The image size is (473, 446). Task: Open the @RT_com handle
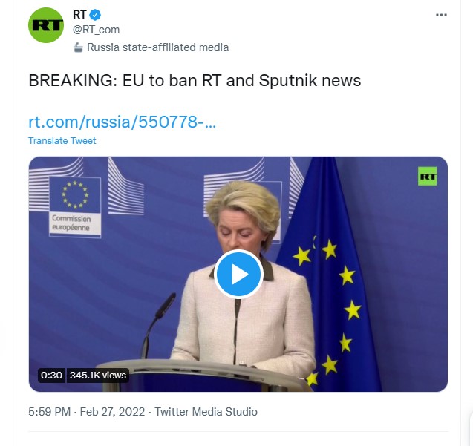coord(97,30)
